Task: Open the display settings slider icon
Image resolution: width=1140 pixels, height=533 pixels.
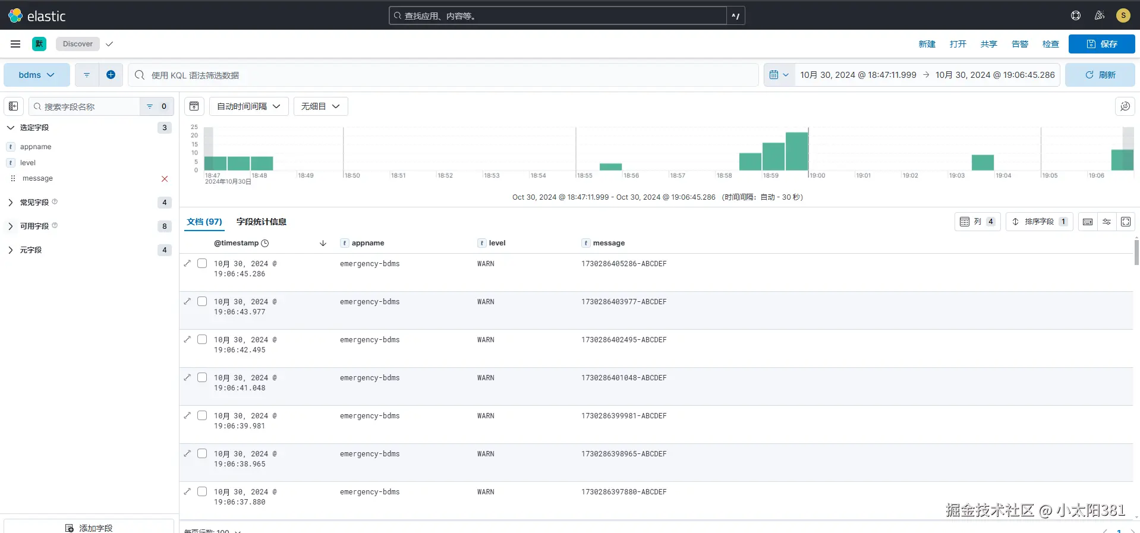Action: pyautogui.click(x=1107, y=222)
